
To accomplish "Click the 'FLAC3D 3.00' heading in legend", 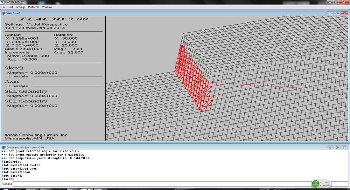I will pyautogui.click(x=54, y=19).
